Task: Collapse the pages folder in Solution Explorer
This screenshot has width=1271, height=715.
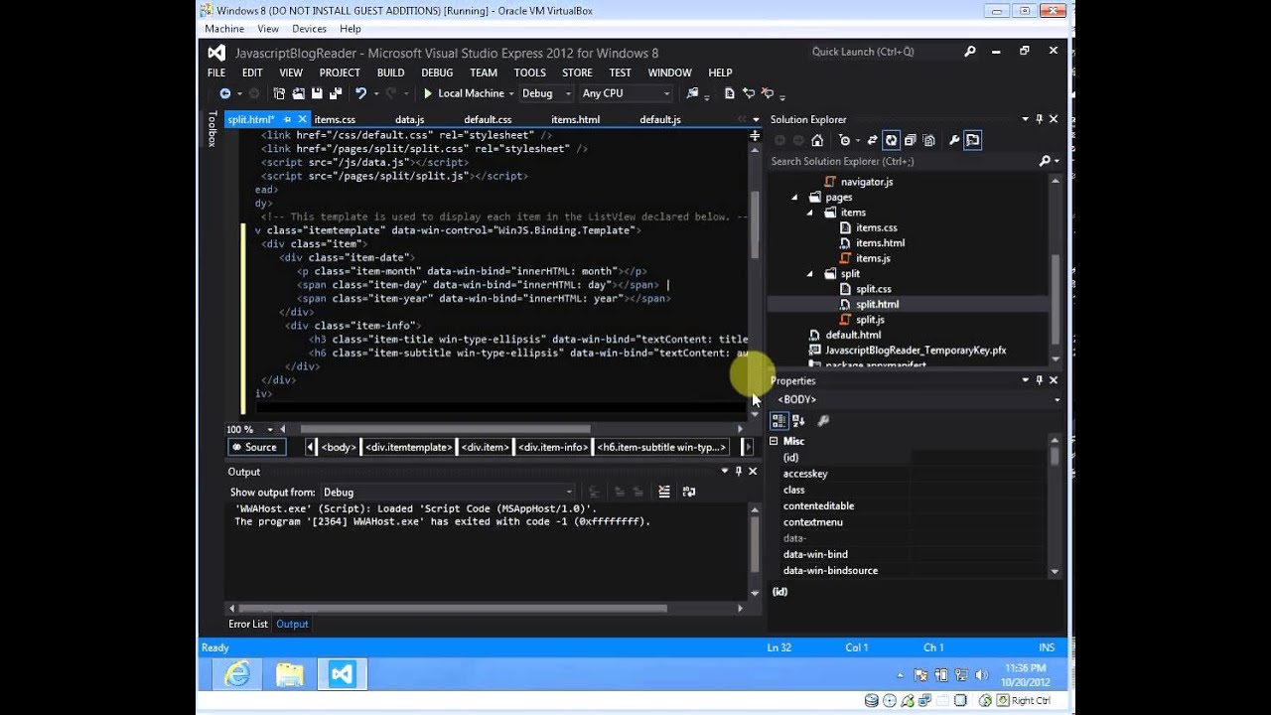Action: (x=793, y=198)
